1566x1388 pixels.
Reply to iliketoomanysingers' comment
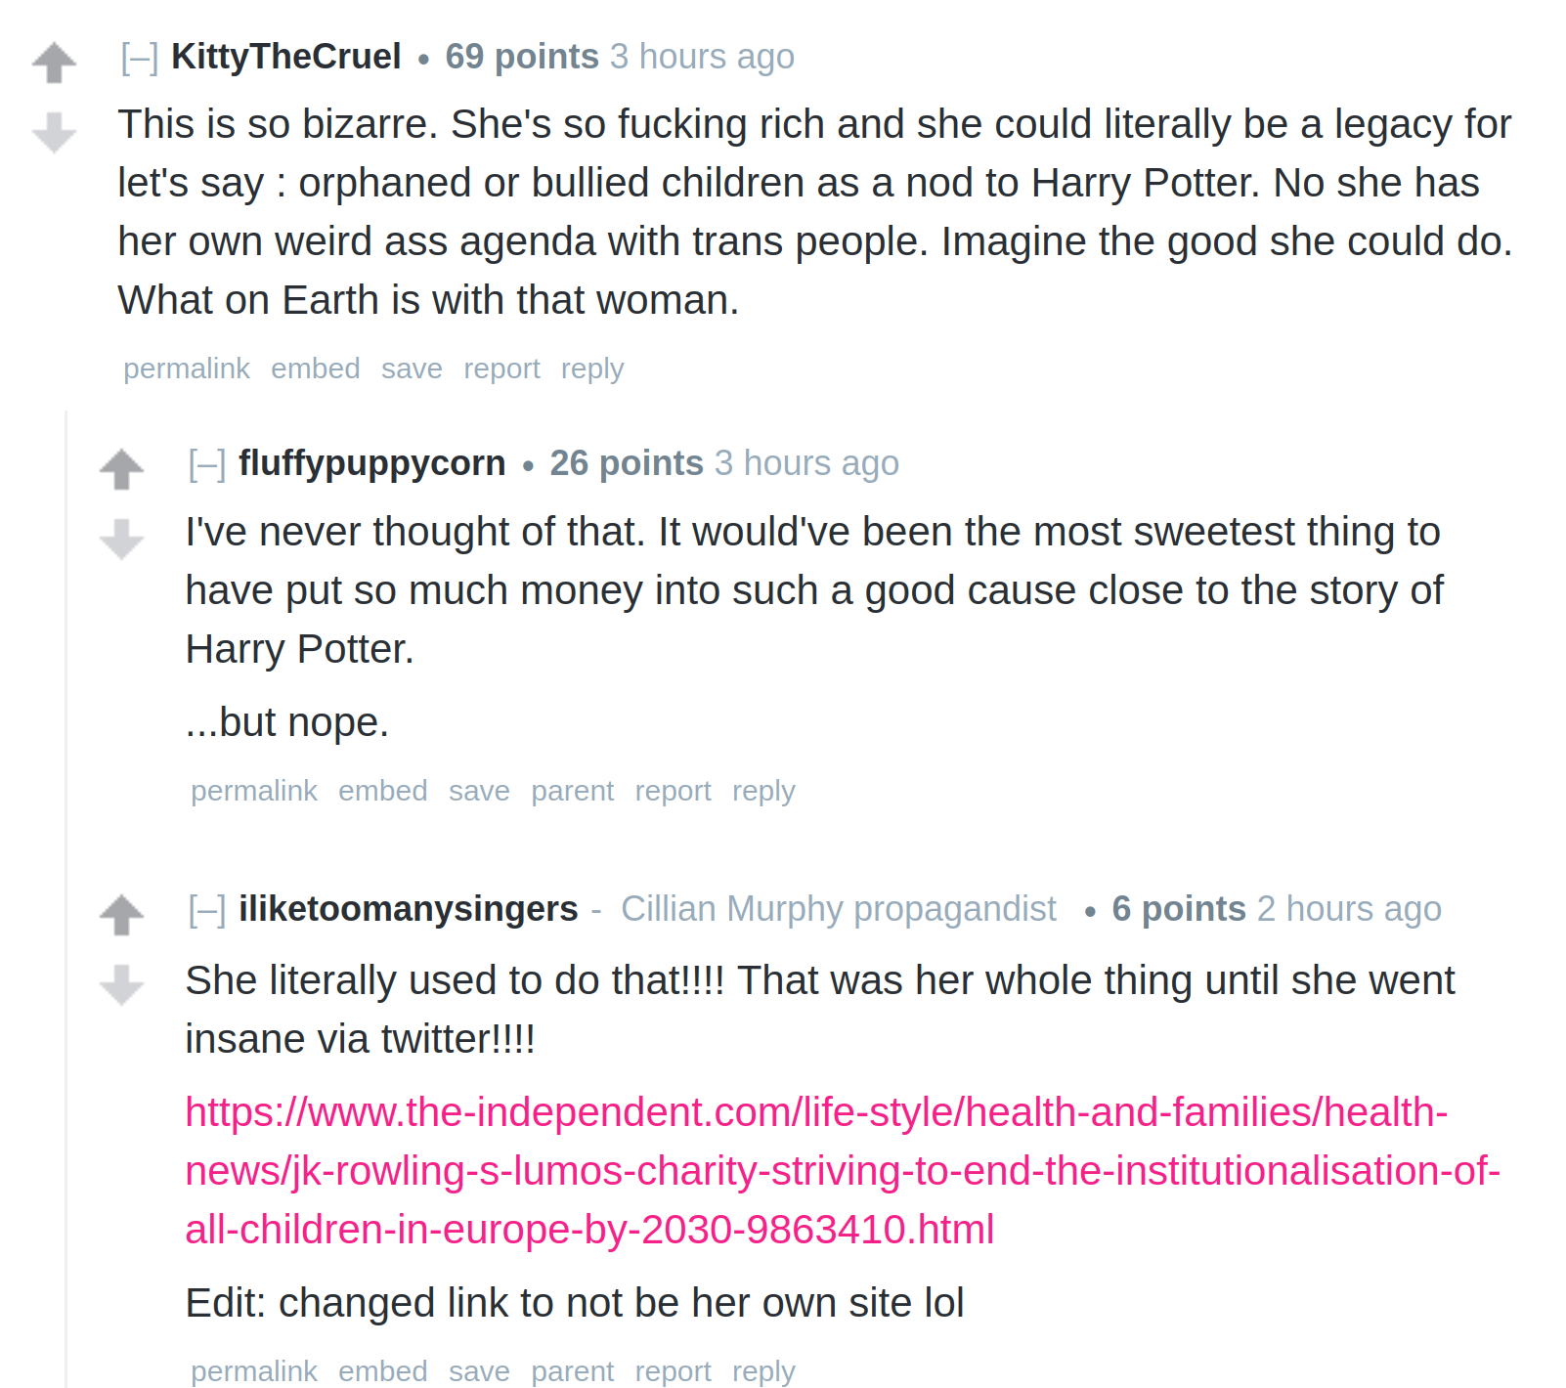pyautogui.click(x=763, y=1371)
